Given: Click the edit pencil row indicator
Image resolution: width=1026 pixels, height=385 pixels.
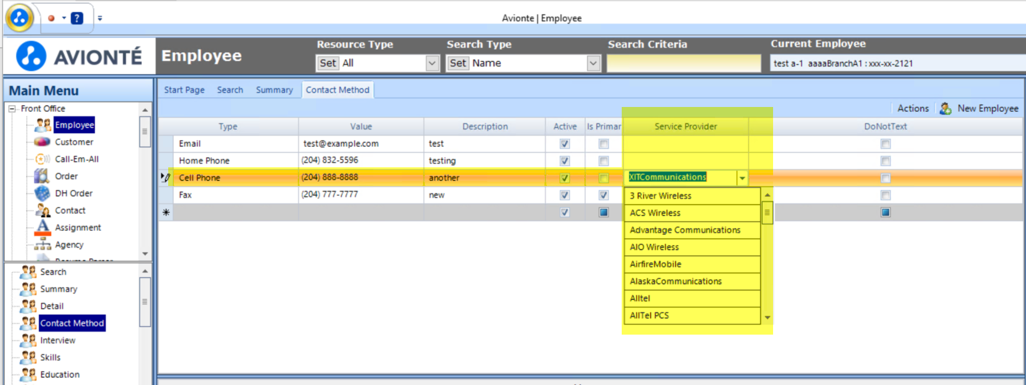Looking at the screenshot, I should tap(165, 177).
